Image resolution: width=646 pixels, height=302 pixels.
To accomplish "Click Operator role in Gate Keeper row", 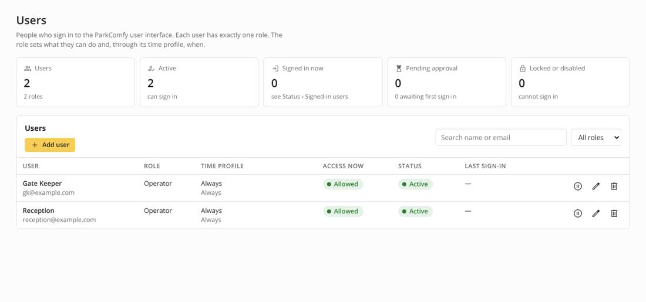I will click(158, 184).
